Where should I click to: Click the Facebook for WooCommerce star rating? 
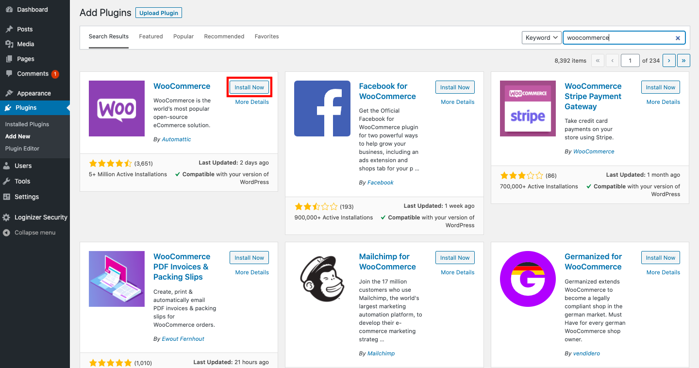[x=316, y=206]
